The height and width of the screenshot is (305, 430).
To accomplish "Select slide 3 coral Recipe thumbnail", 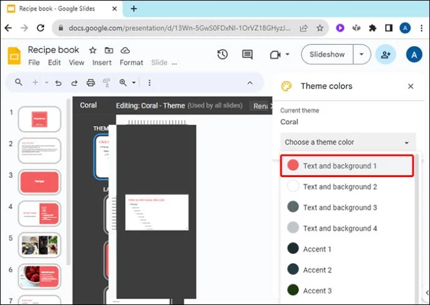I will point(39,182).
